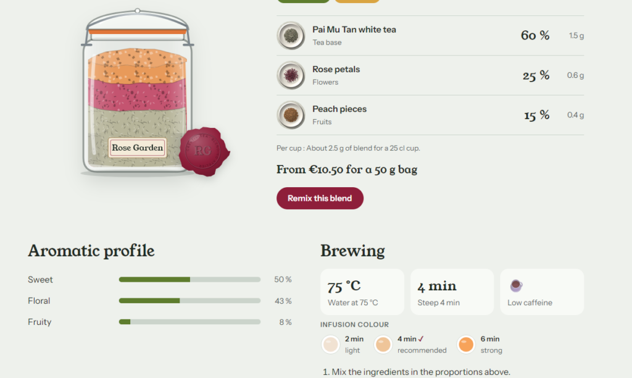Select the 4 min recommended infusion swatch
632x378 pixels.
coord(383,345)
